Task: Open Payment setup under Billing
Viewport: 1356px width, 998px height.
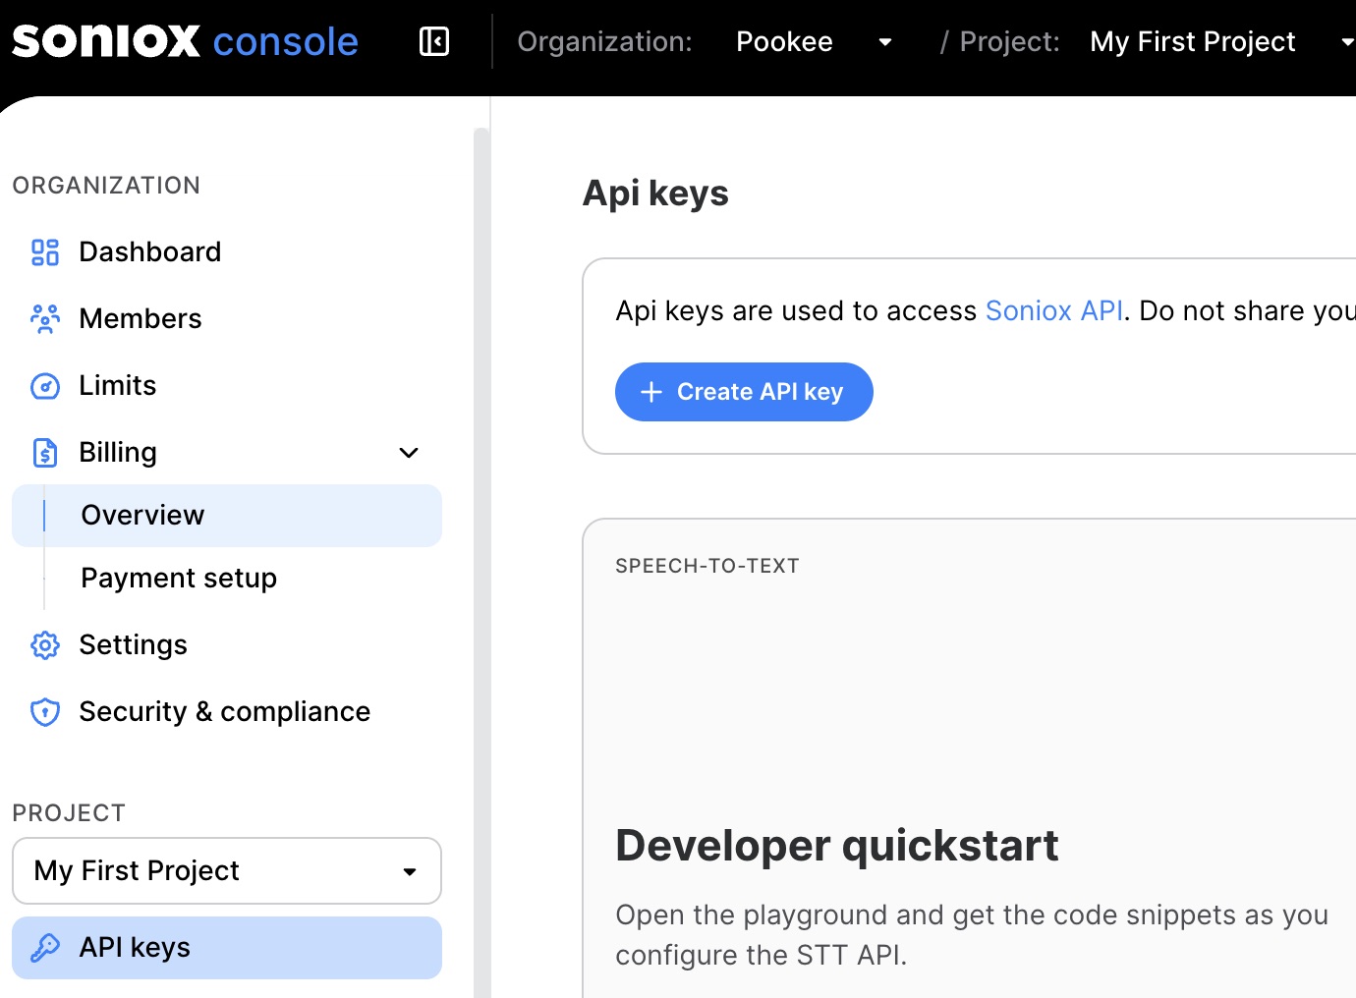Action: click(x=227, y=579)
